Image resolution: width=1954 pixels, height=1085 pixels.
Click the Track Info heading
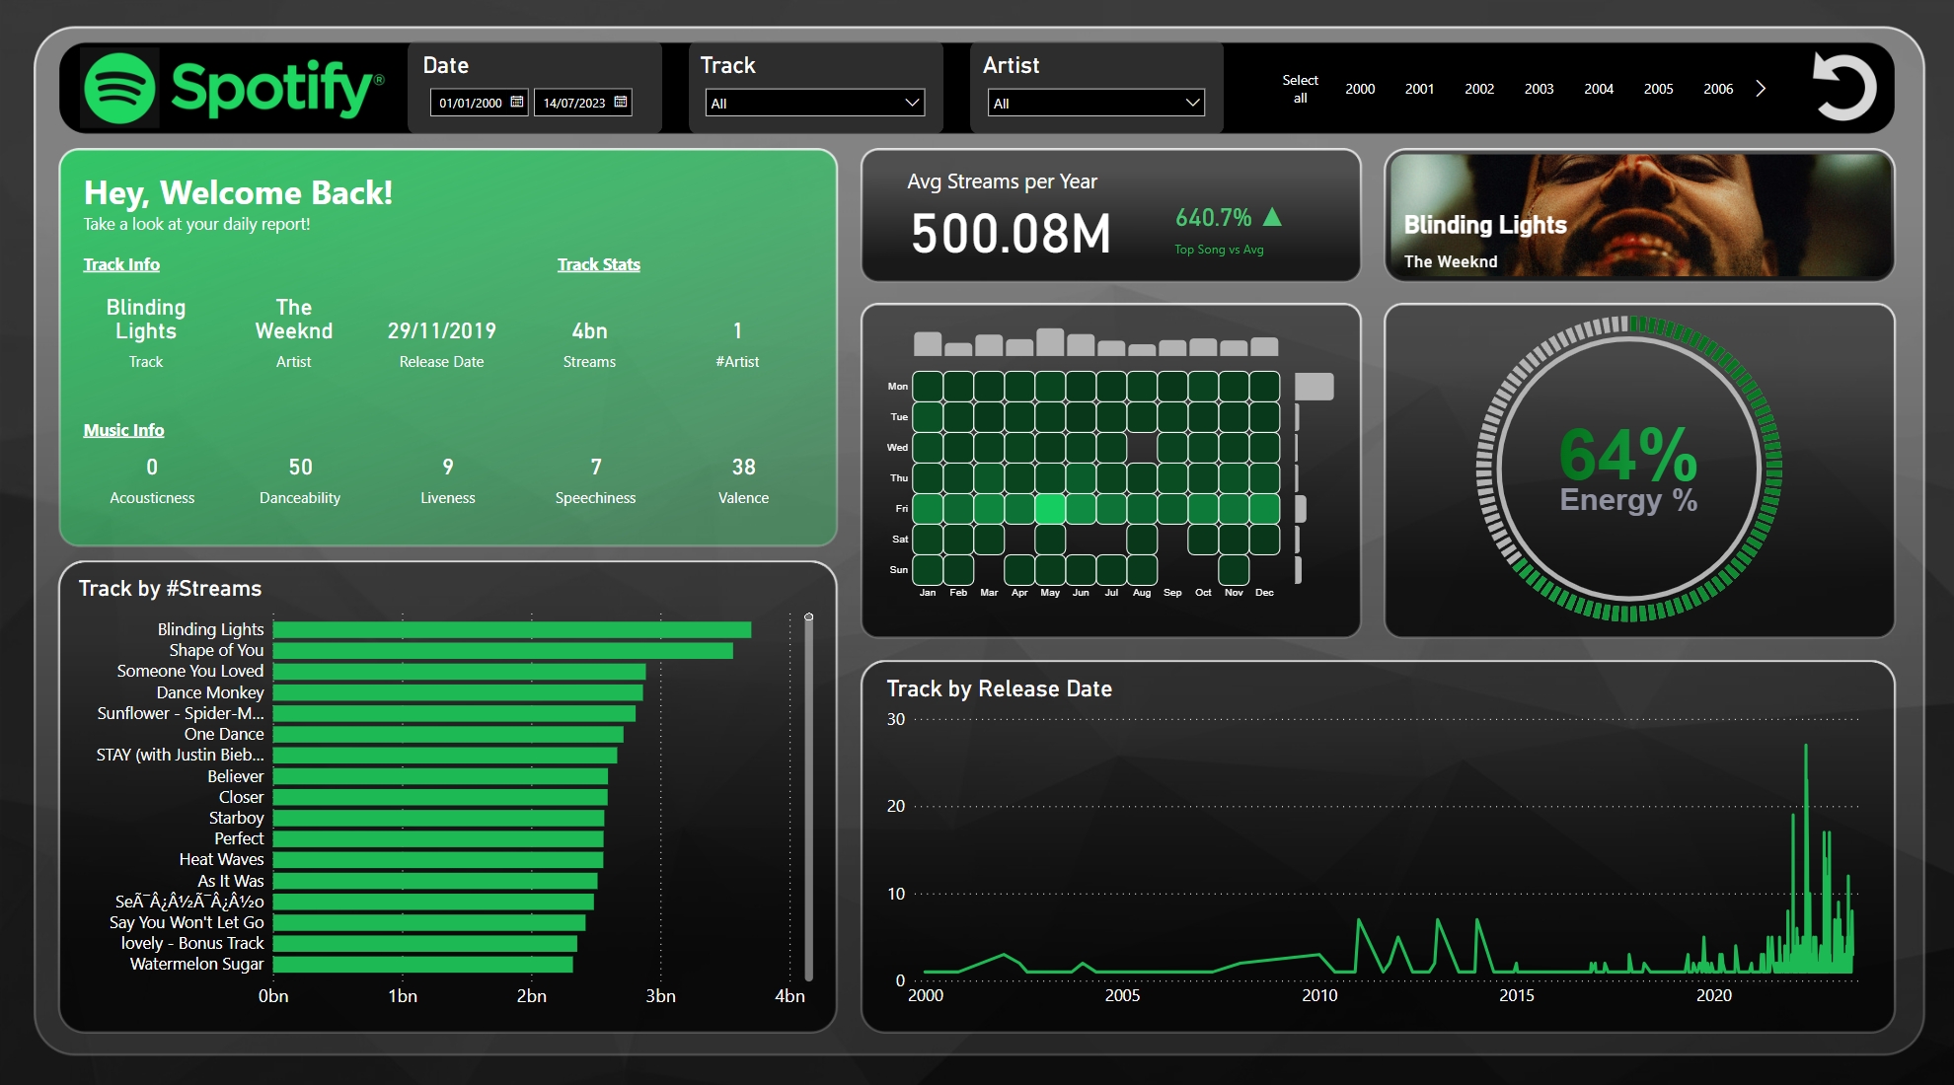pyautogui.click(x=121, y=264)
